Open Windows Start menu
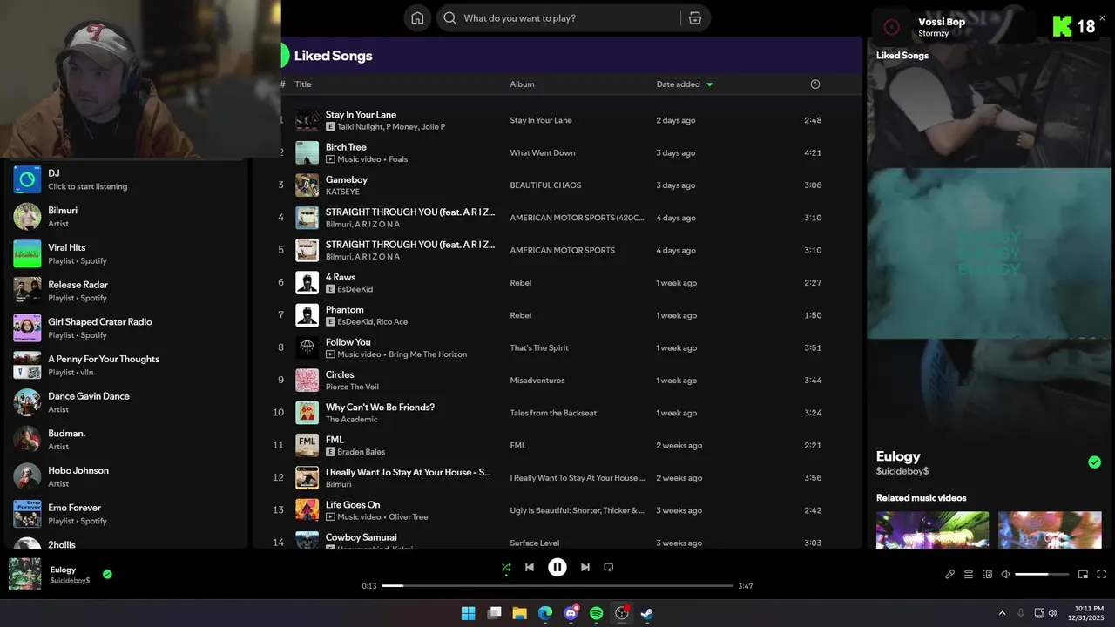This screenshot has width=1115, height=627. click(468, 613)
